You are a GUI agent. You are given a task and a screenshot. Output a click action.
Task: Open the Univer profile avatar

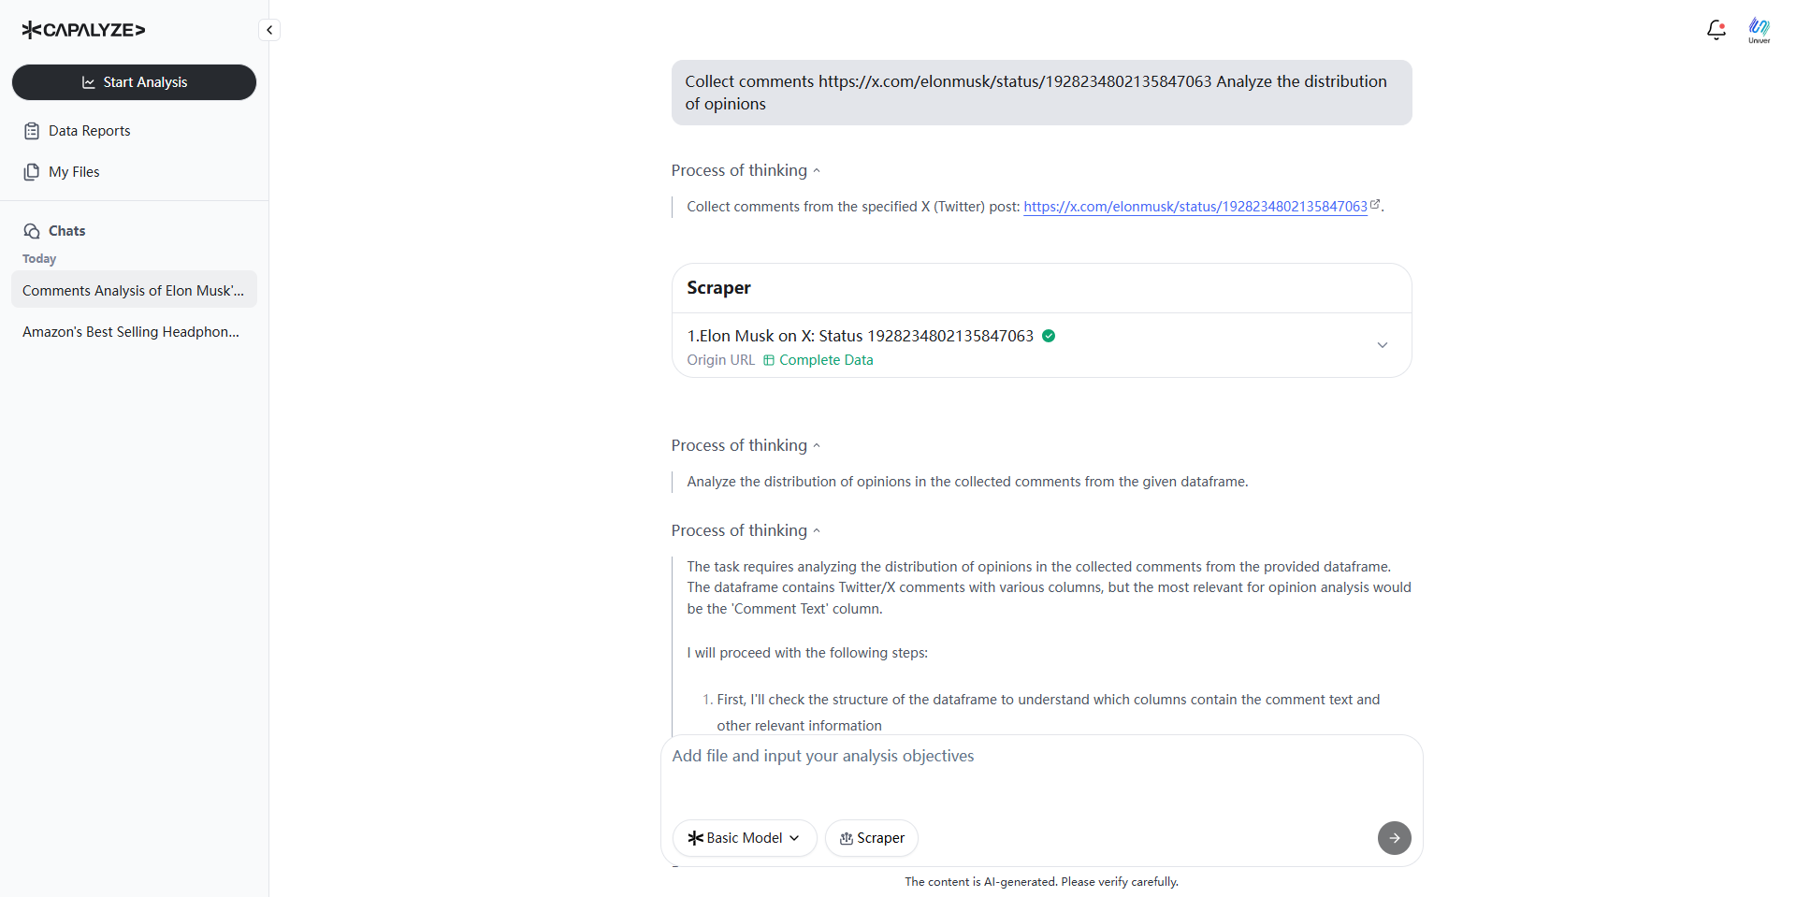tap(1759, 30)
